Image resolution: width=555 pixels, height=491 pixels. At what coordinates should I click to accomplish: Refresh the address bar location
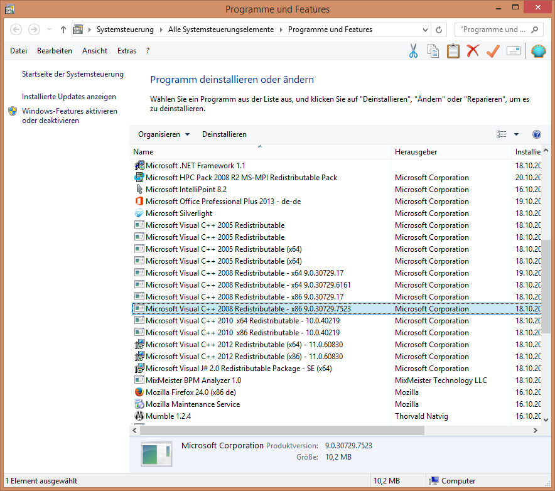(439, 30)
